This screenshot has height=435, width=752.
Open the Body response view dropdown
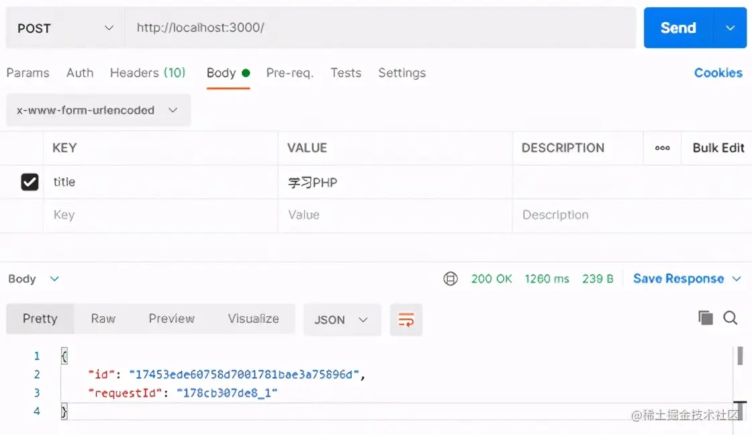pos(34,279)
